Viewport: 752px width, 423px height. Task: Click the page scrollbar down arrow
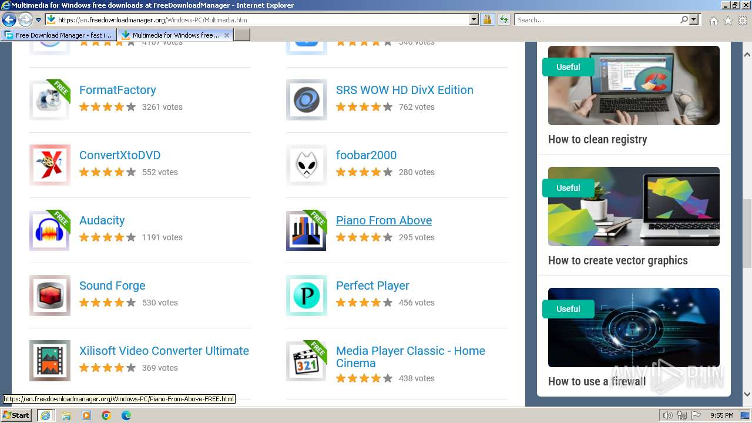tap(747, 394)
